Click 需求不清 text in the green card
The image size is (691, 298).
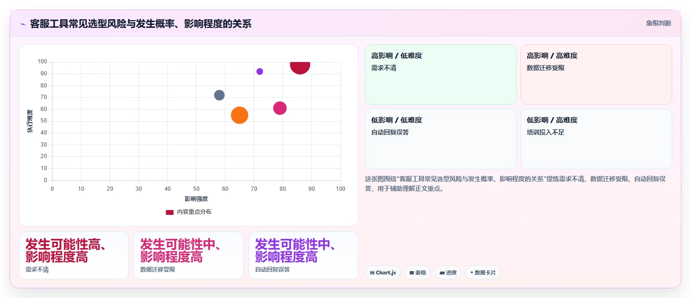384,68
